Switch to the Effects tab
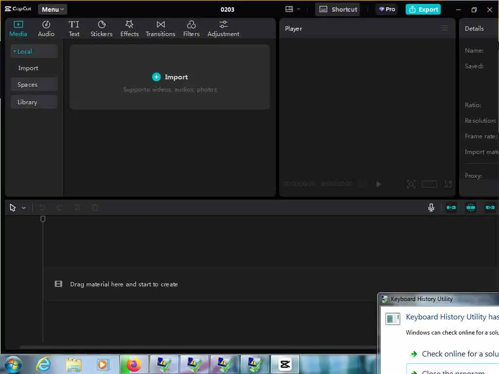Image resolution: width=499 pixels, height=374 pixels. 130,29
